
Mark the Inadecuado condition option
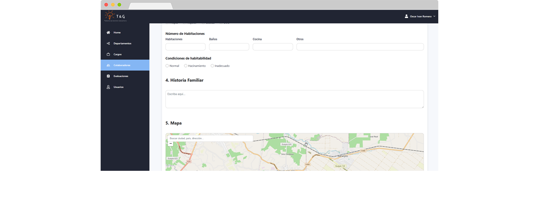[x=212, y=66]
